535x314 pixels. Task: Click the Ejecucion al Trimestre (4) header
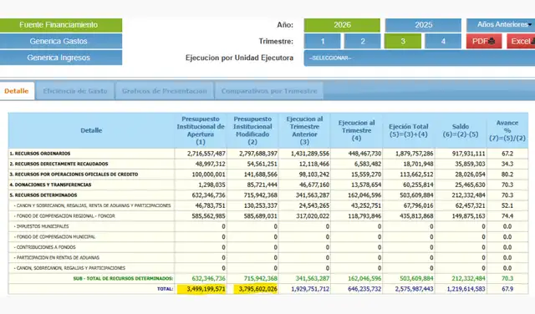tap(357, 130)
